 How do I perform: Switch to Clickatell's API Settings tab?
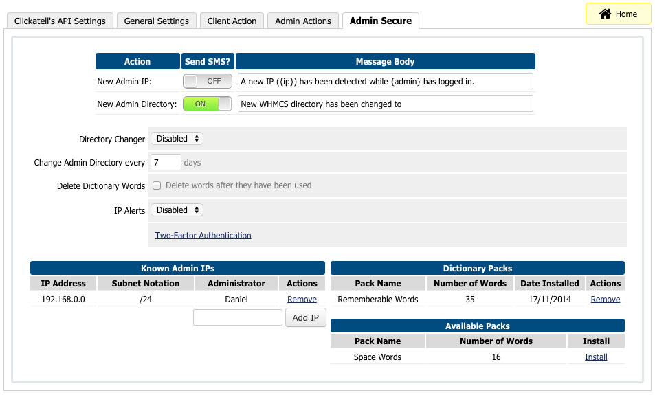[x=60, y=21]
